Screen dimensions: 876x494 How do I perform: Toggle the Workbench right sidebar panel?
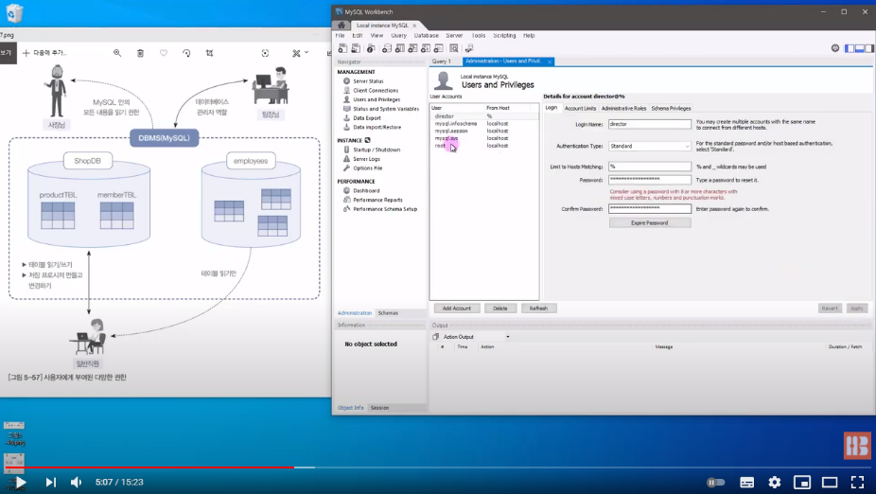point(869,48)
